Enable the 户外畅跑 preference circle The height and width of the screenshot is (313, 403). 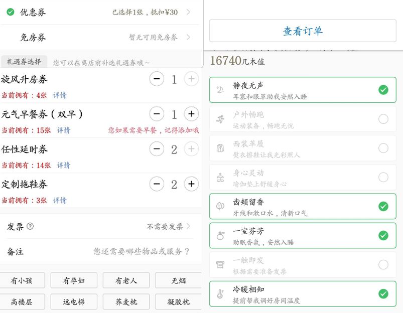point(384,118)
